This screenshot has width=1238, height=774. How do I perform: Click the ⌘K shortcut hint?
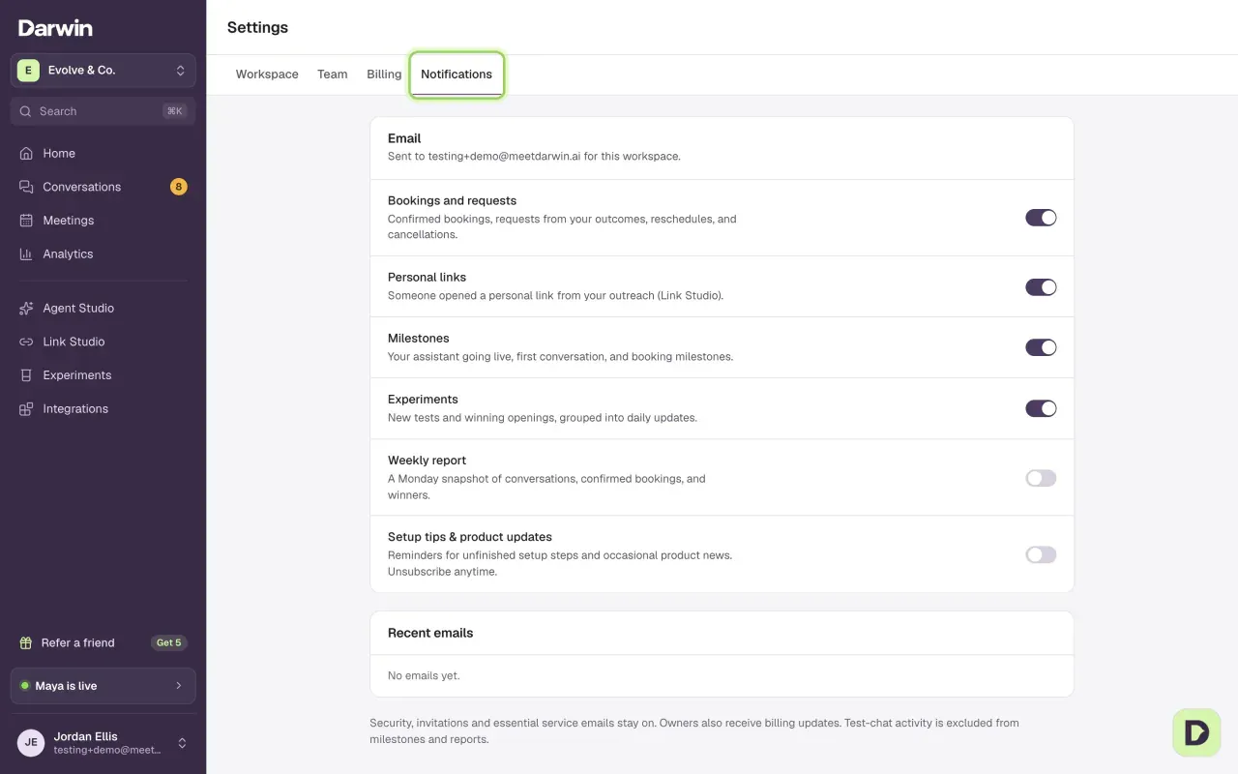click(175, 111)
